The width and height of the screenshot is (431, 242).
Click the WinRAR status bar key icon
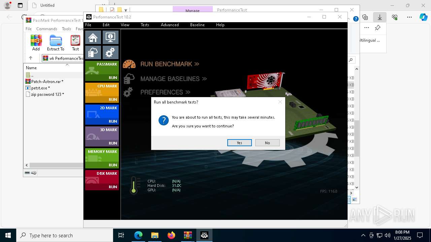click(x=34, y=173)
